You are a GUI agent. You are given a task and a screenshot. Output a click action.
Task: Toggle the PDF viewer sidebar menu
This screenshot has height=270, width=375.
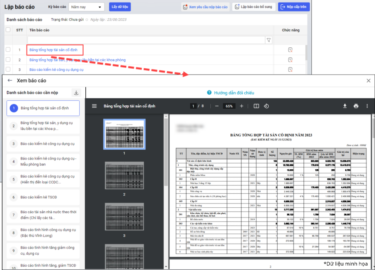[x=94, y=106]
